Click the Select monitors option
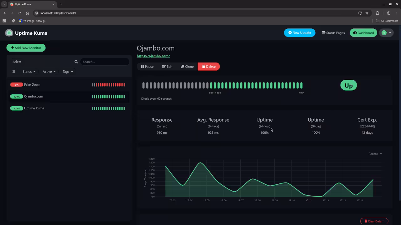Viewport: 401px width, 225px height. point(17,62)
